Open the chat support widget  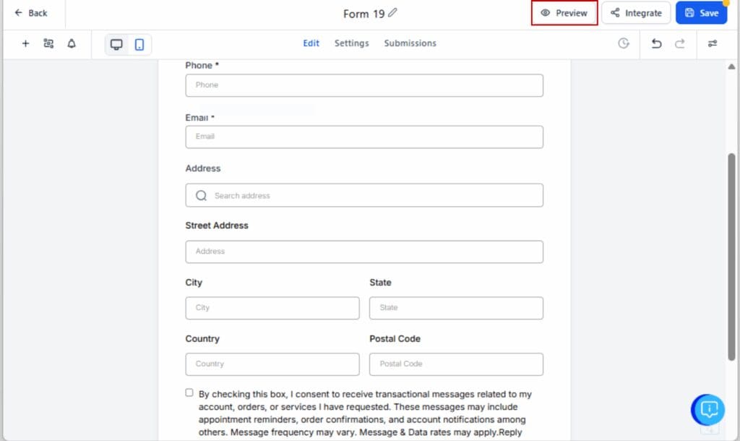click(707, 410)
